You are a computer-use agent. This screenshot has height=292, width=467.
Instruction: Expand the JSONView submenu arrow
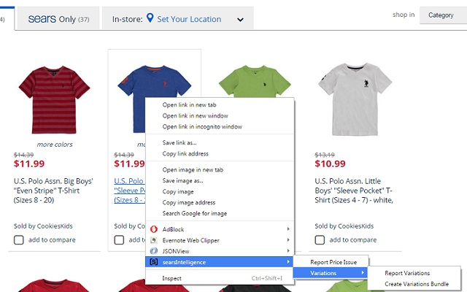[x=289, y=250]
